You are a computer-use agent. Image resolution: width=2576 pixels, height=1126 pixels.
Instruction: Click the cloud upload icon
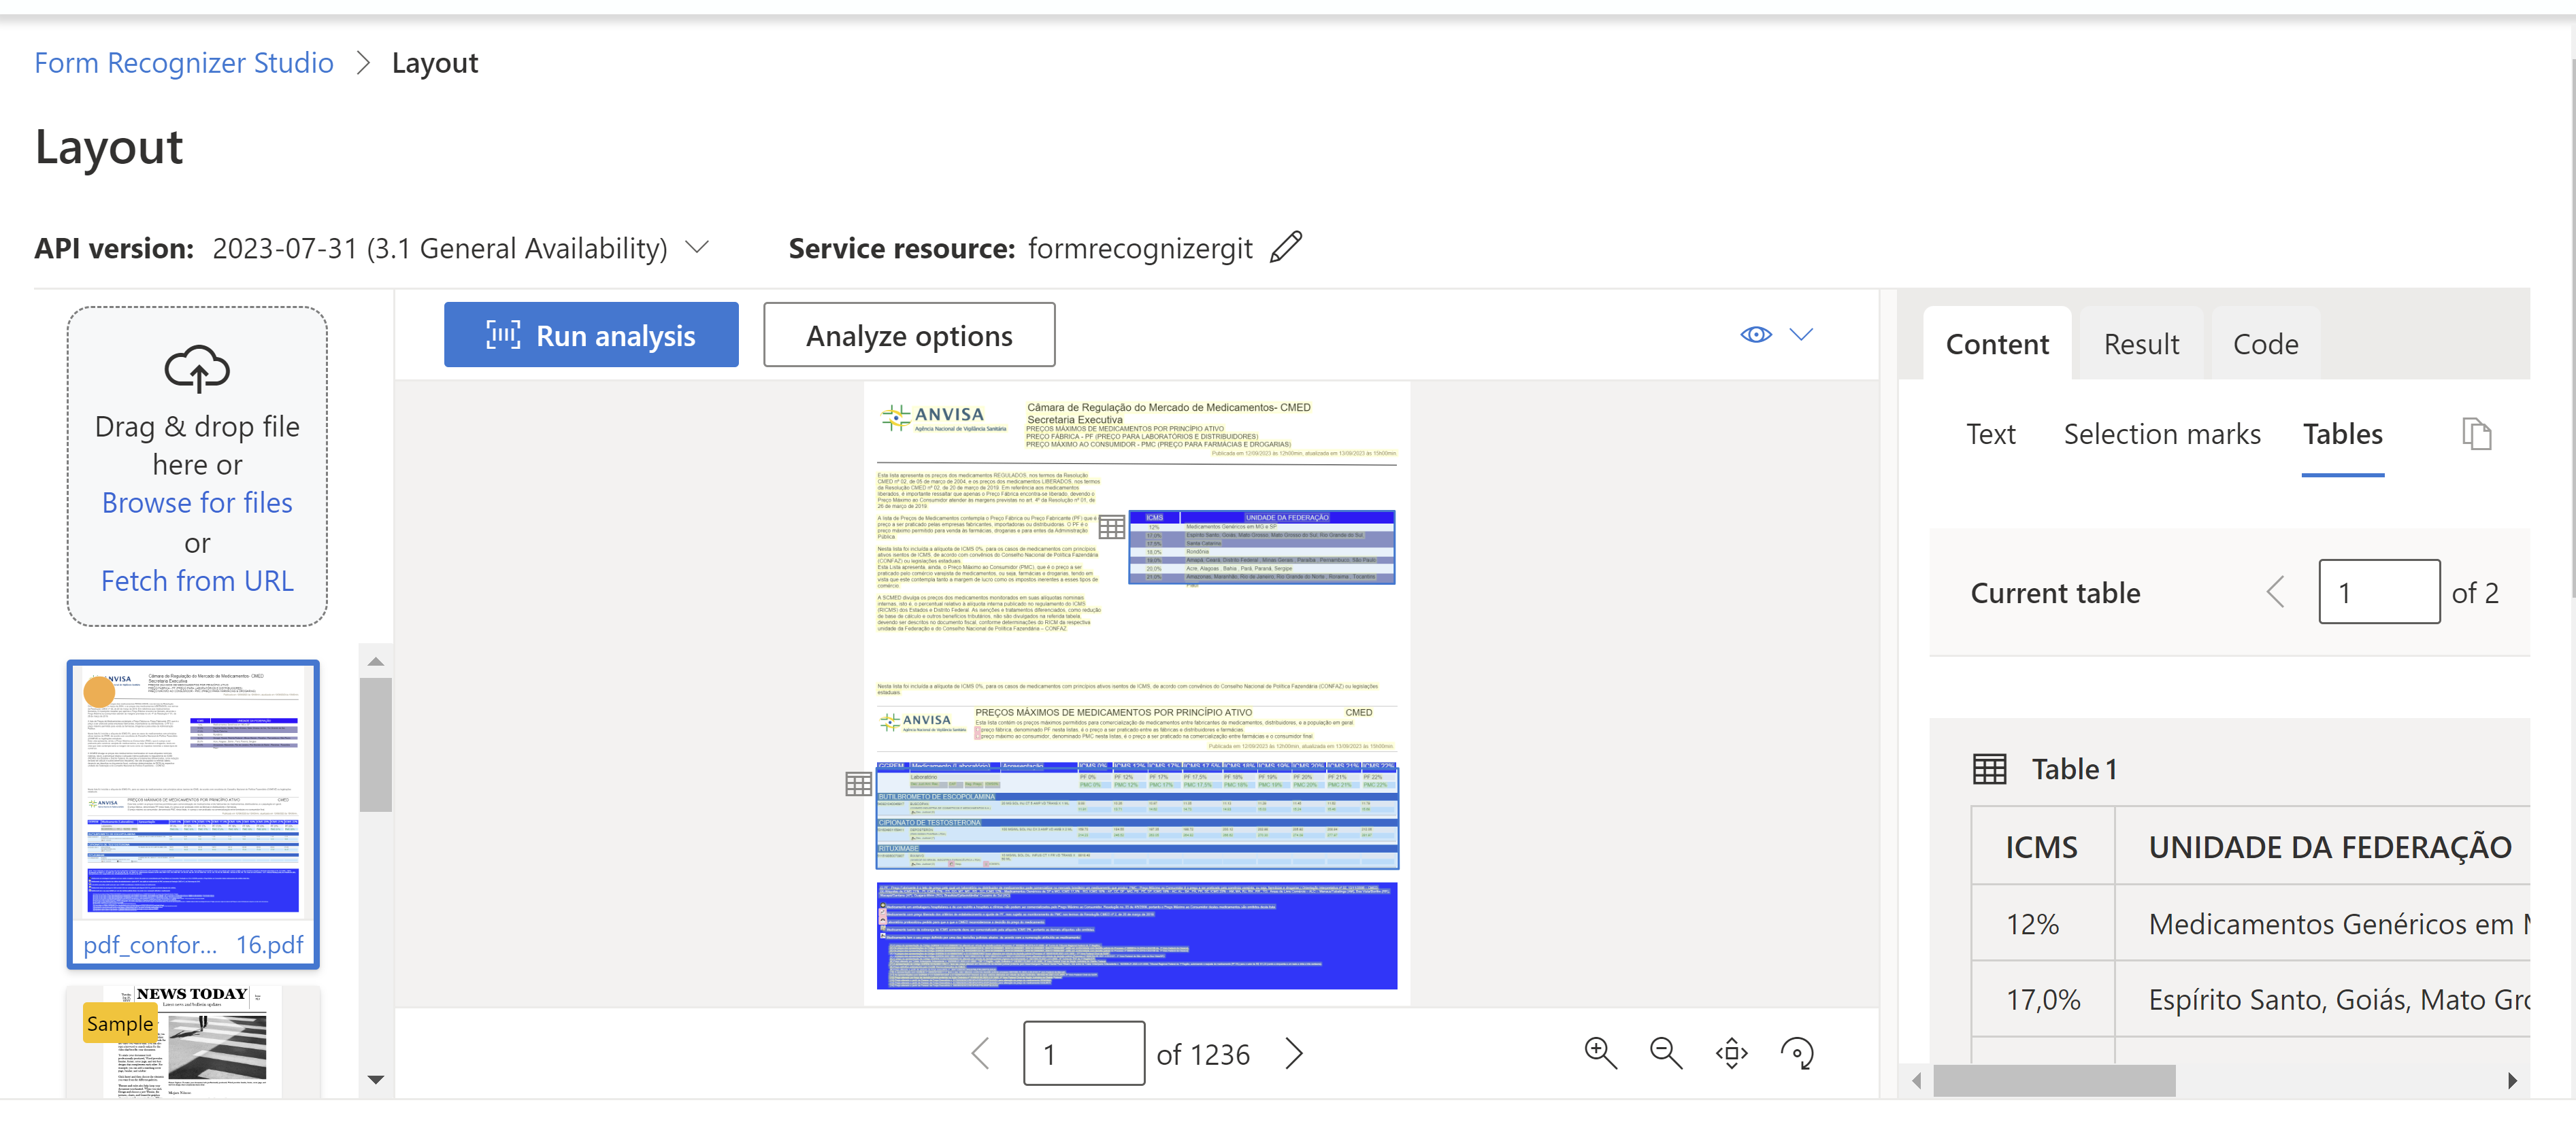[197, 369]
